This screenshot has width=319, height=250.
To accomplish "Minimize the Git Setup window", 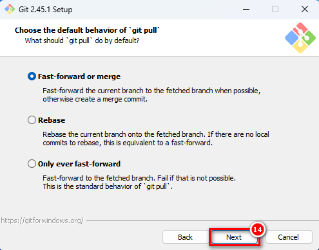I will pos(246,9).
